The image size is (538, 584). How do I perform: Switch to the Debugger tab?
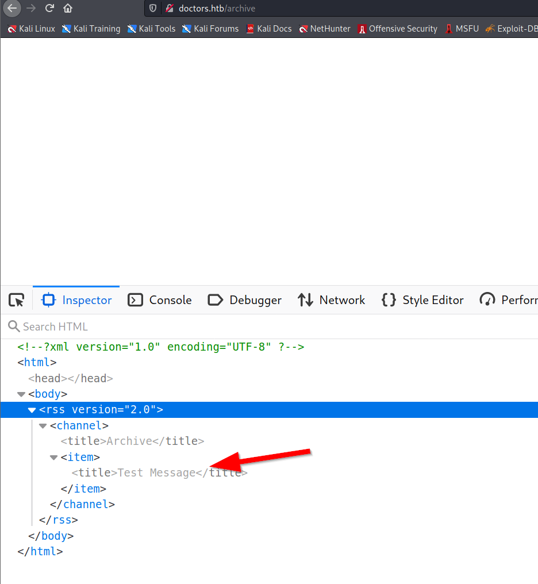coord(245,300)
